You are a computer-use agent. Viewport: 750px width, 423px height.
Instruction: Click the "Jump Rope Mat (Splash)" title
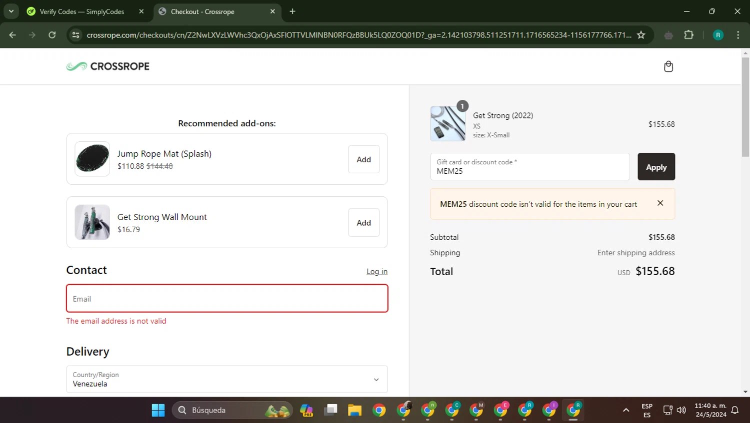pyautogui.click(x=164, y=154)
